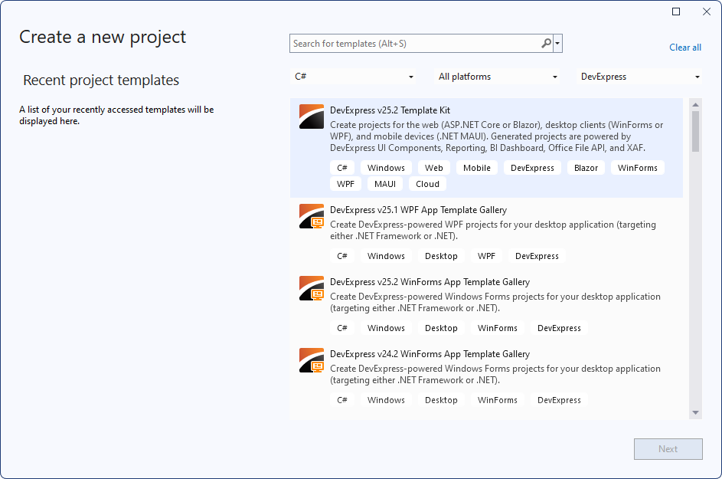
Task: Click the DevExpress v25.2 Template Kit icon
Action: (x=311, y=116)
